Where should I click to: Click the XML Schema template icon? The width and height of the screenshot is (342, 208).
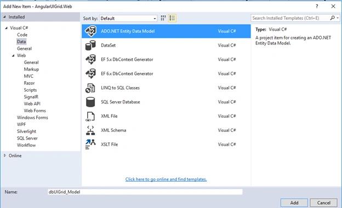(x=90, y=130)
